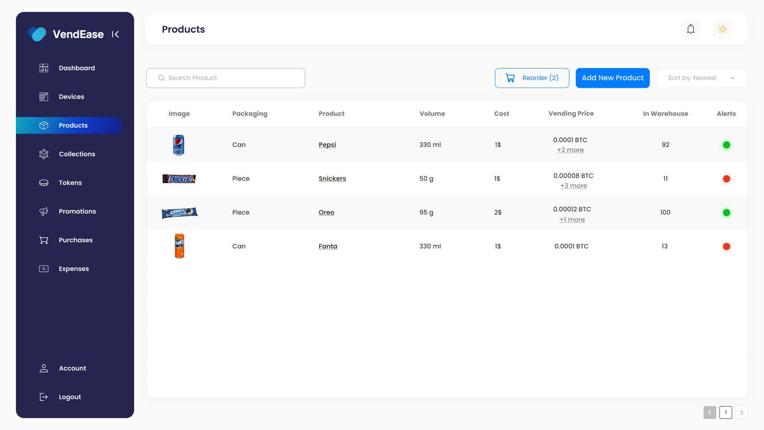Open the Oreo product link
The width and height of the screenshot is (764, 430).
[326, 212]
